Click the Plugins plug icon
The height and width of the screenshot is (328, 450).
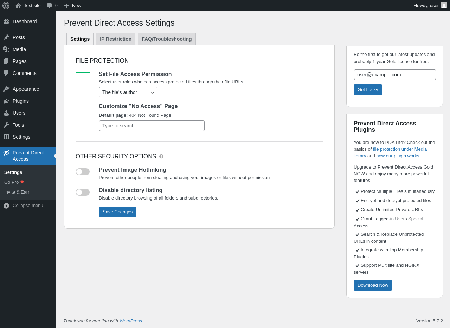tap(6, 101)
